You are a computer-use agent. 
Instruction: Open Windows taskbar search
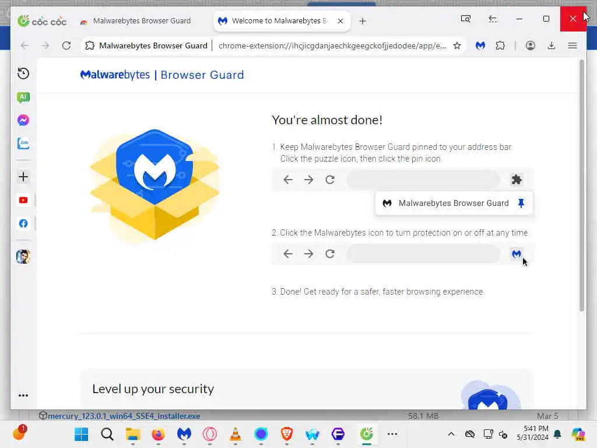[x=107, y=434]
